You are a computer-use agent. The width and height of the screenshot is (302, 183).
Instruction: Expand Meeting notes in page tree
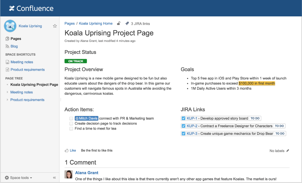7,92
